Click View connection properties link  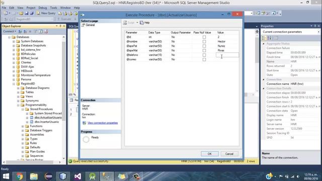click(x=103, y=123)
